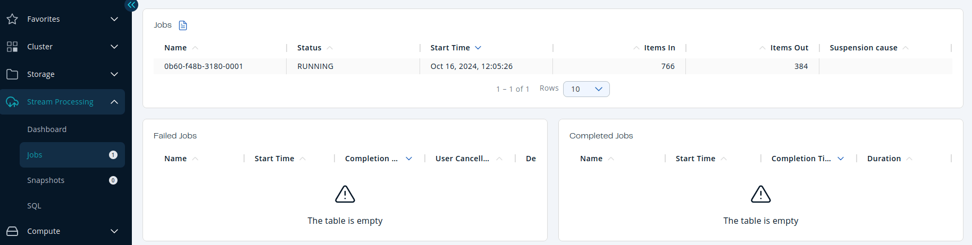Open the SQL menu item
This screenshot has height=245, width=972.
(x=34, y=206)
